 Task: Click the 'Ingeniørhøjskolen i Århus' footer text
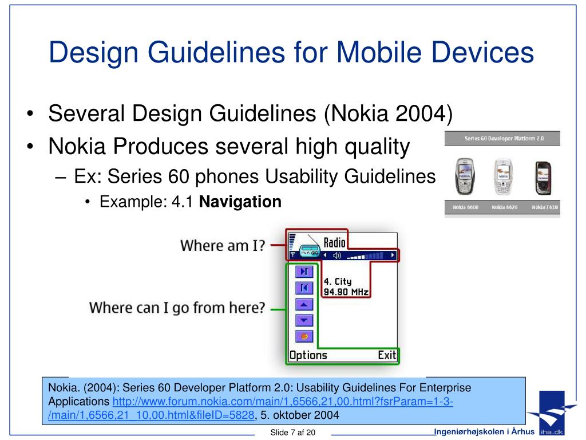click(x=484, y=431)
